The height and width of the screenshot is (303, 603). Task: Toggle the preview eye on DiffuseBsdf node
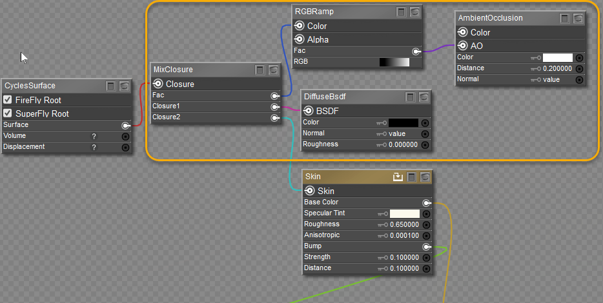coord(424,97)
